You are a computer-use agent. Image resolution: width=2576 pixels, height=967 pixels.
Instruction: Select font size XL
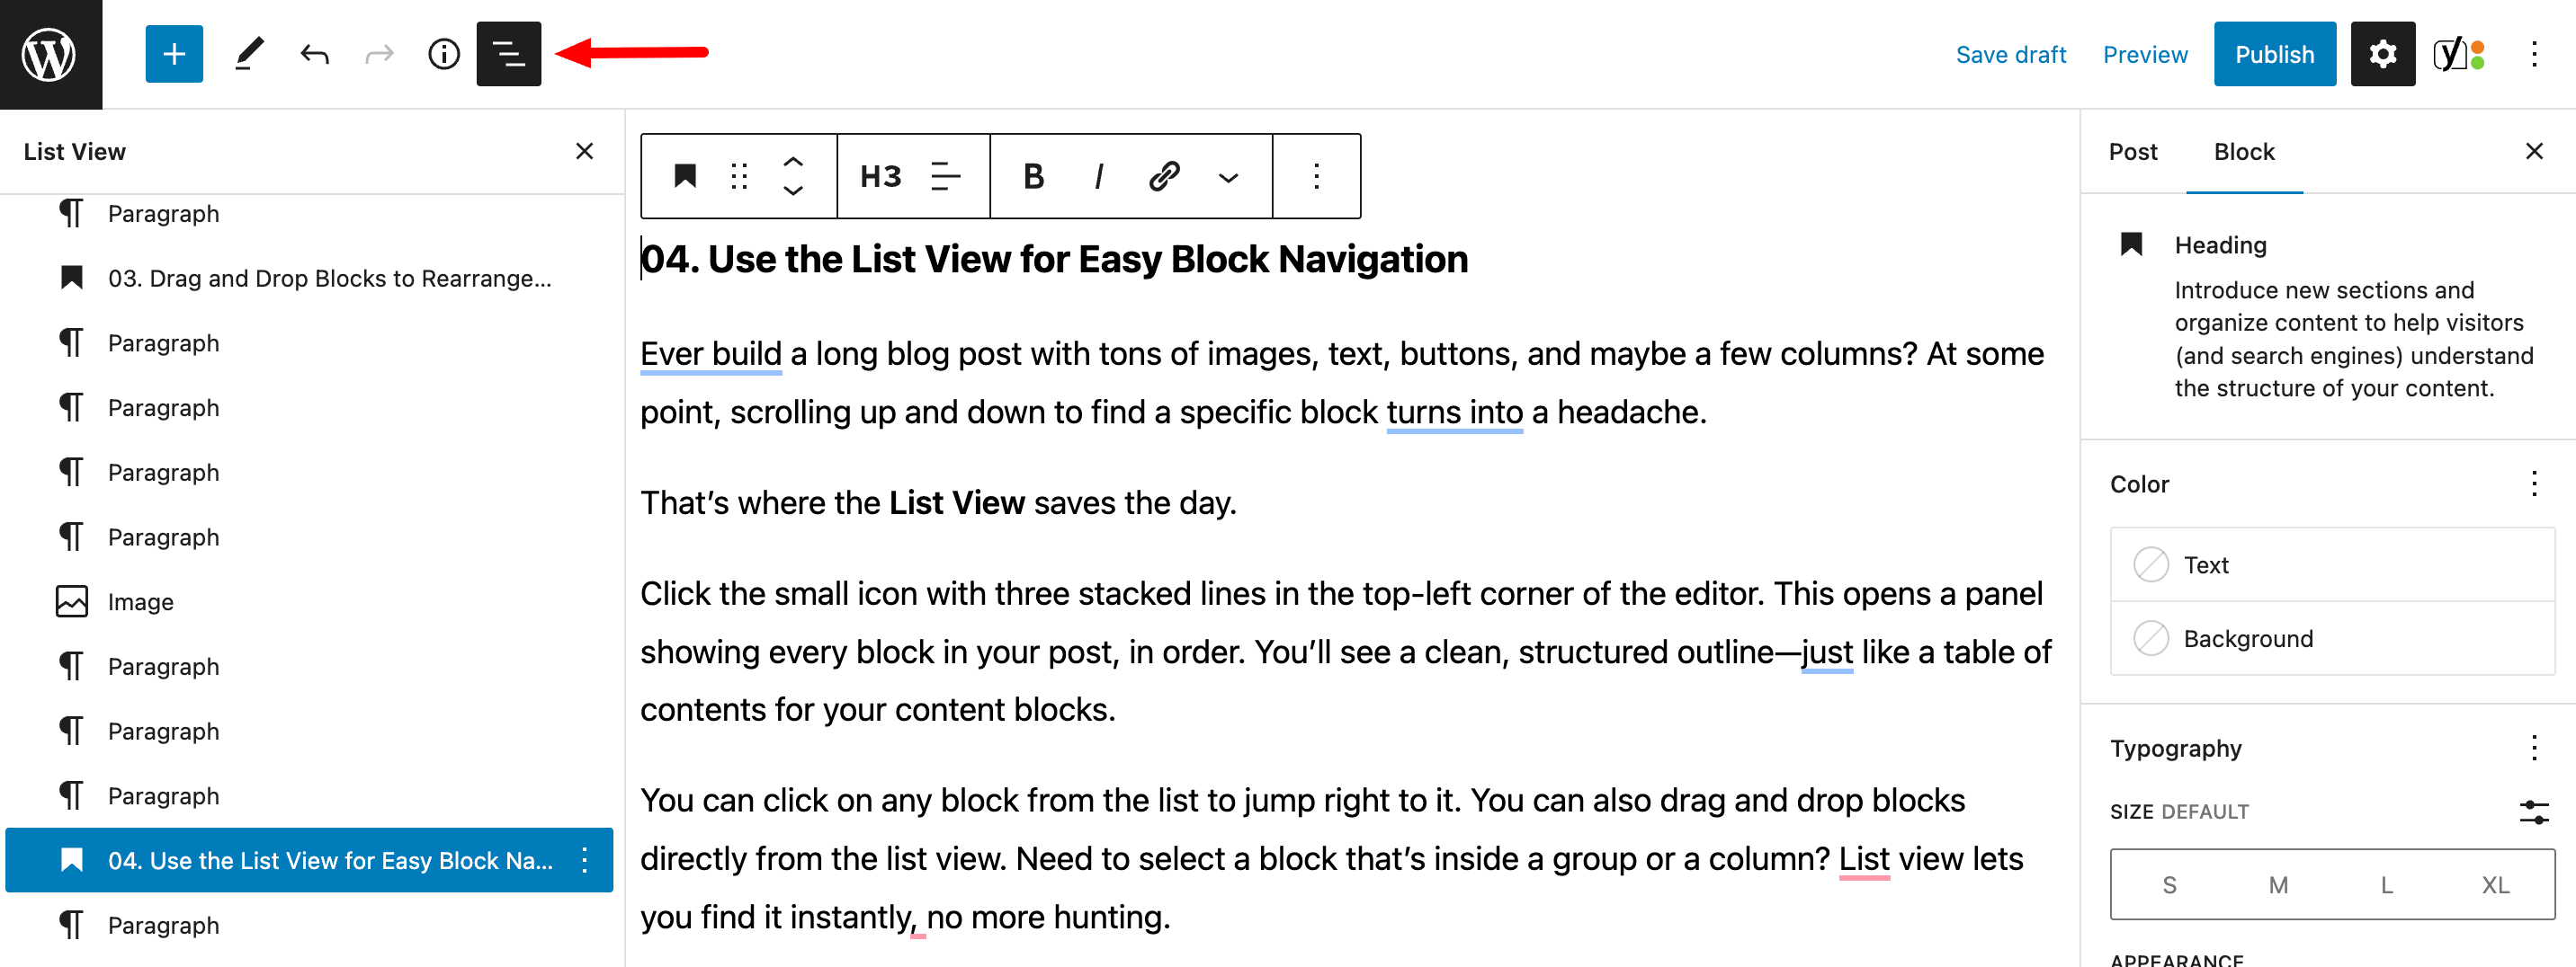[2495, 885]
